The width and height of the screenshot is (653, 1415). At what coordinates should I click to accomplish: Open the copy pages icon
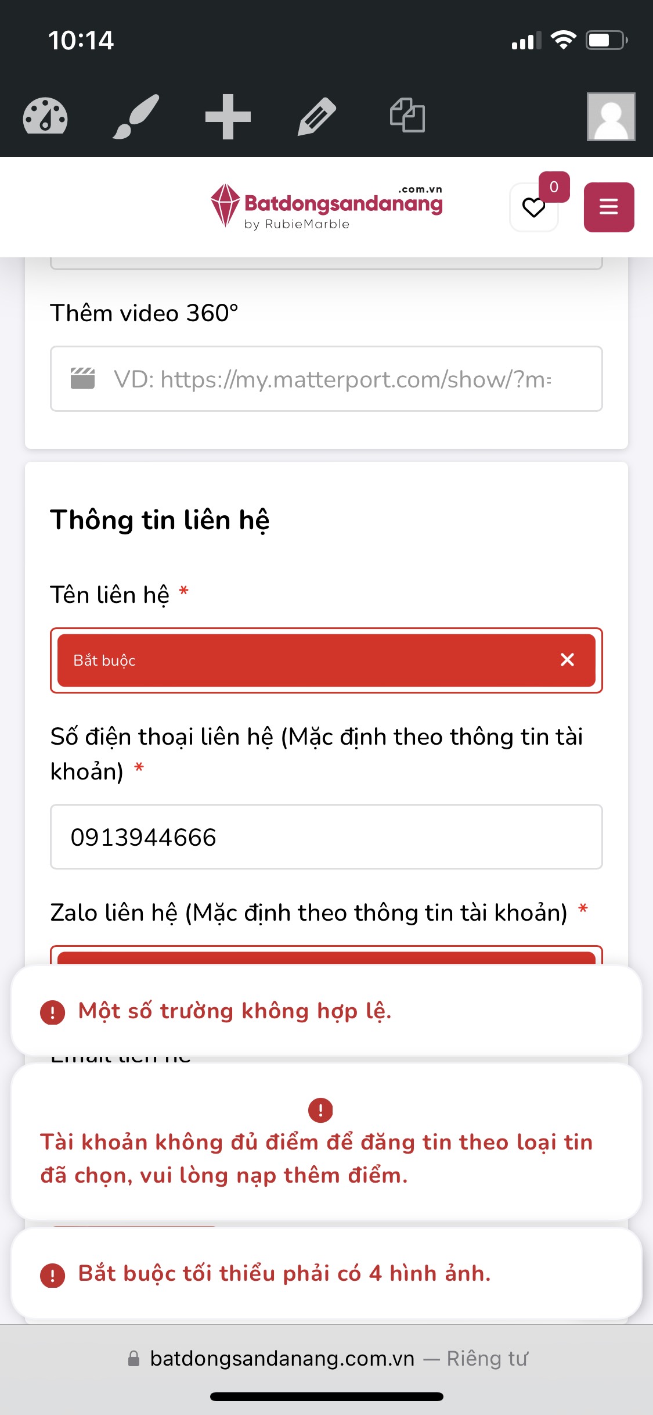click(407, 116)
